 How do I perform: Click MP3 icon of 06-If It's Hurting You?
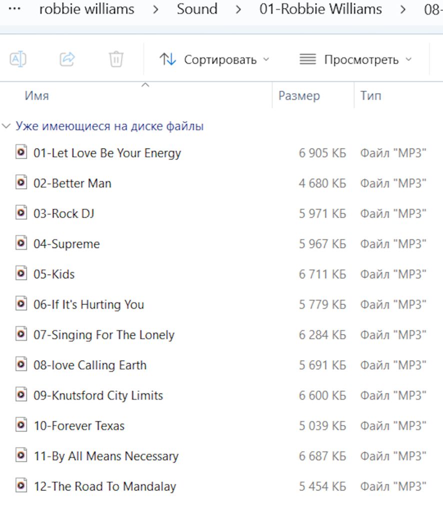coord(21,303)
